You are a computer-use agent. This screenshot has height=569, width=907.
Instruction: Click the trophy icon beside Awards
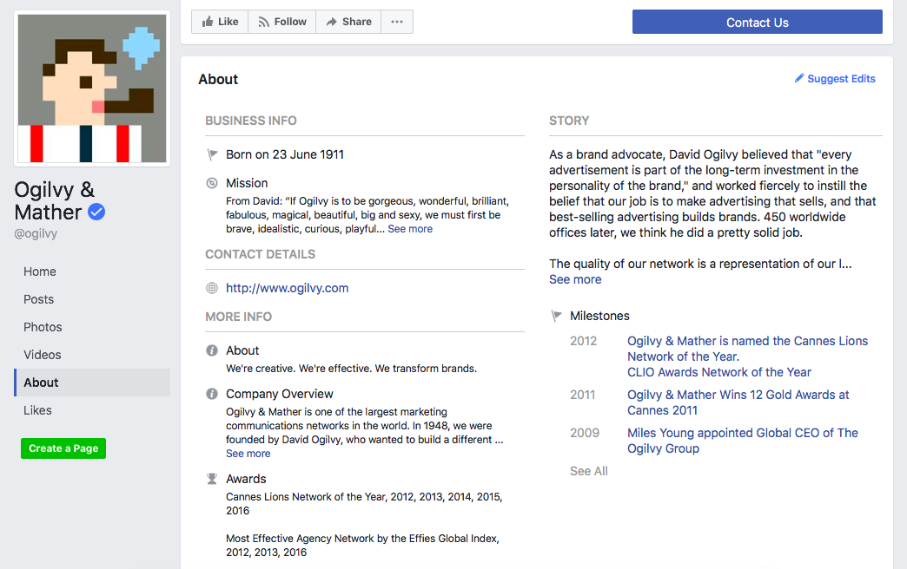(x=212, y=479)
